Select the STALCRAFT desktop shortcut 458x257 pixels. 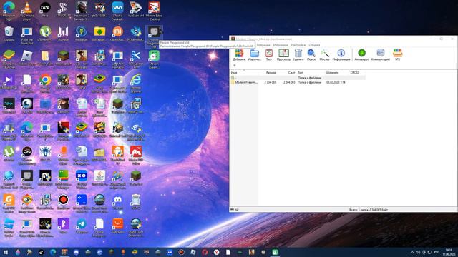pyautogui.click(x=63, y=10)
